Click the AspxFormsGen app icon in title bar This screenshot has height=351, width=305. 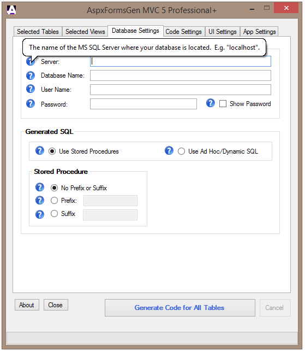point(11,10)
